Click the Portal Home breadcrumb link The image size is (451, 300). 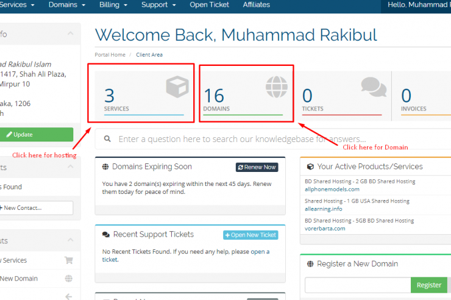110,55
